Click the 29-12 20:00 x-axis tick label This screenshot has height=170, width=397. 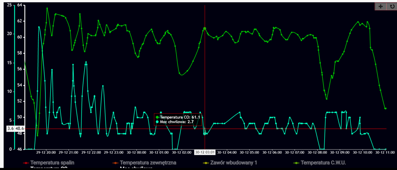click(x=46, y=153)
